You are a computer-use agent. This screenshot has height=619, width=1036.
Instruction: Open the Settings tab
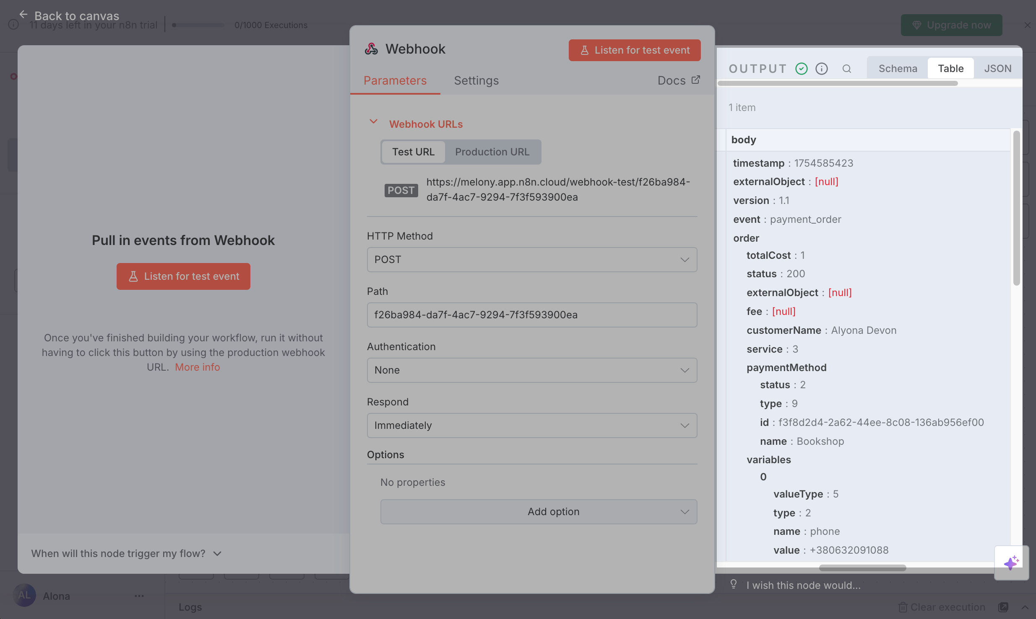point(476,80)
